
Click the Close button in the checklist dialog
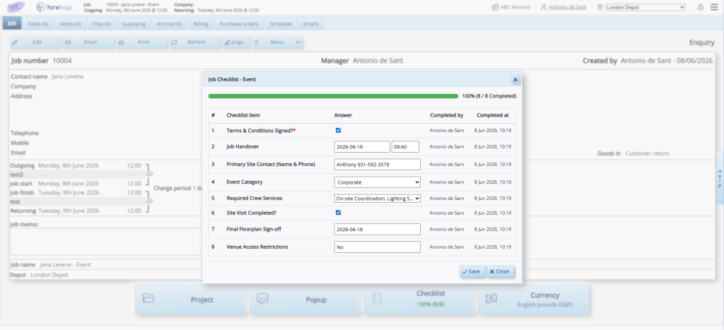coord(501,271)
